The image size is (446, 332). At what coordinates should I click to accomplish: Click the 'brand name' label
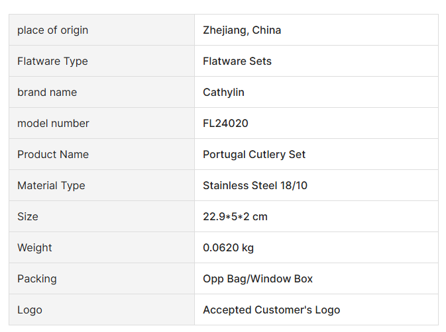click(47, 93)
